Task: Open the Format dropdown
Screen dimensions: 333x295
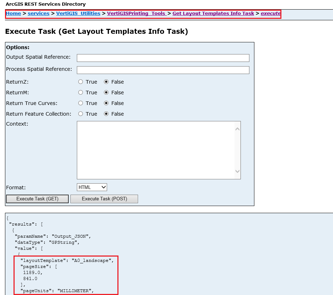Action: click(92, 187)
